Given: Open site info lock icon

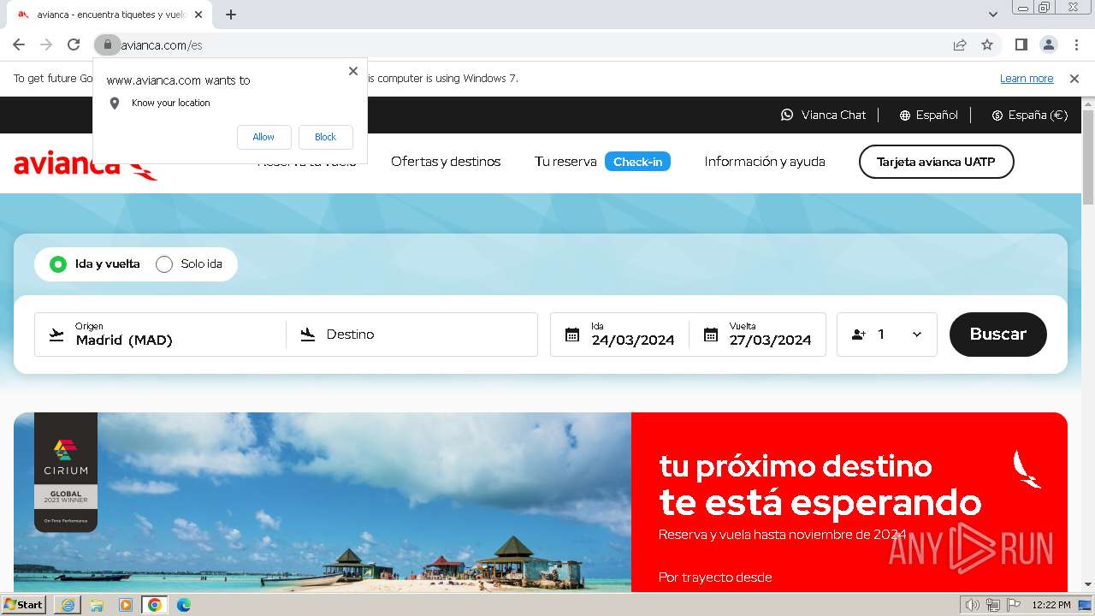Looking at the screenshot, I should pyautogui.click(x=107, y=44).
